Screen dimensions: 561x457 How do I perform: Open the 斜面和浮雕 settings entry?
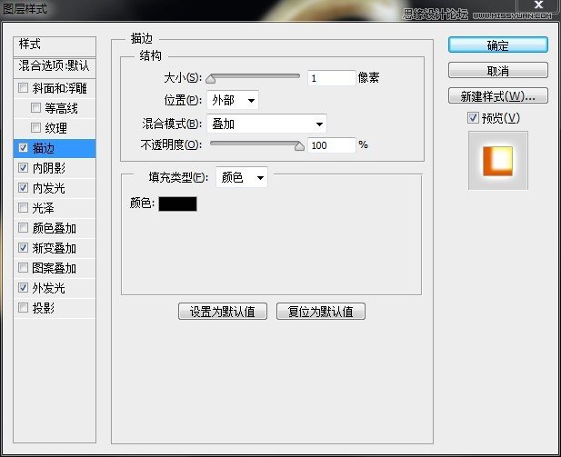(59, 88)
